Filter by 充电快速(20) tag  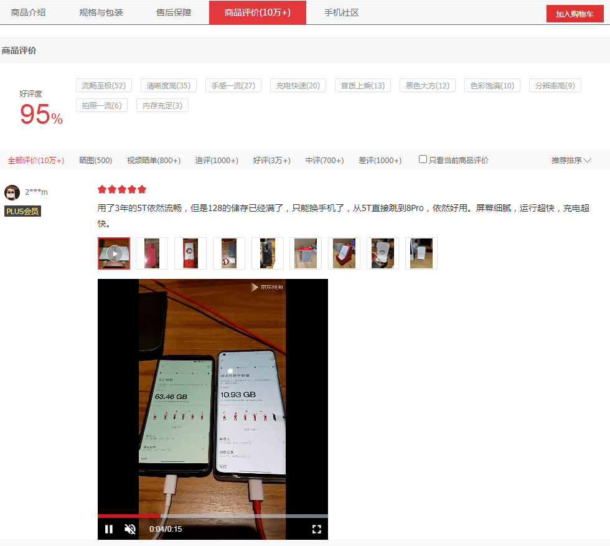coord(298,86)
